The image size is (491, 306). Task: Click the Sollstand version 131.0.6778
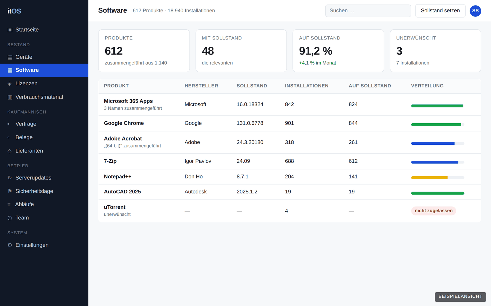(x=250, y=123)
